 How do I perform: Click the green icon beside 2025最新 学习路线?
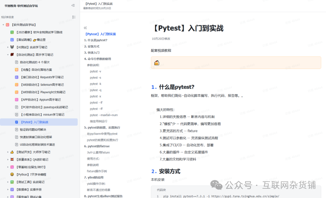click(11, 32)
